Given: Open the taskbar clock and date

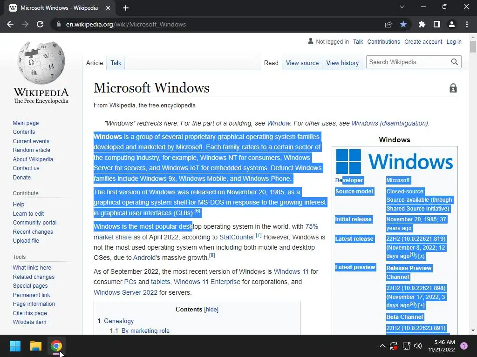Looking at the screenshot, I should coord(442,346).
